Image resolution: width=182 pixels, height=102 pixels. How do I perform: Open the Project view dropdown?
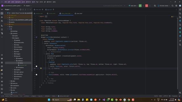pos(8,9)
